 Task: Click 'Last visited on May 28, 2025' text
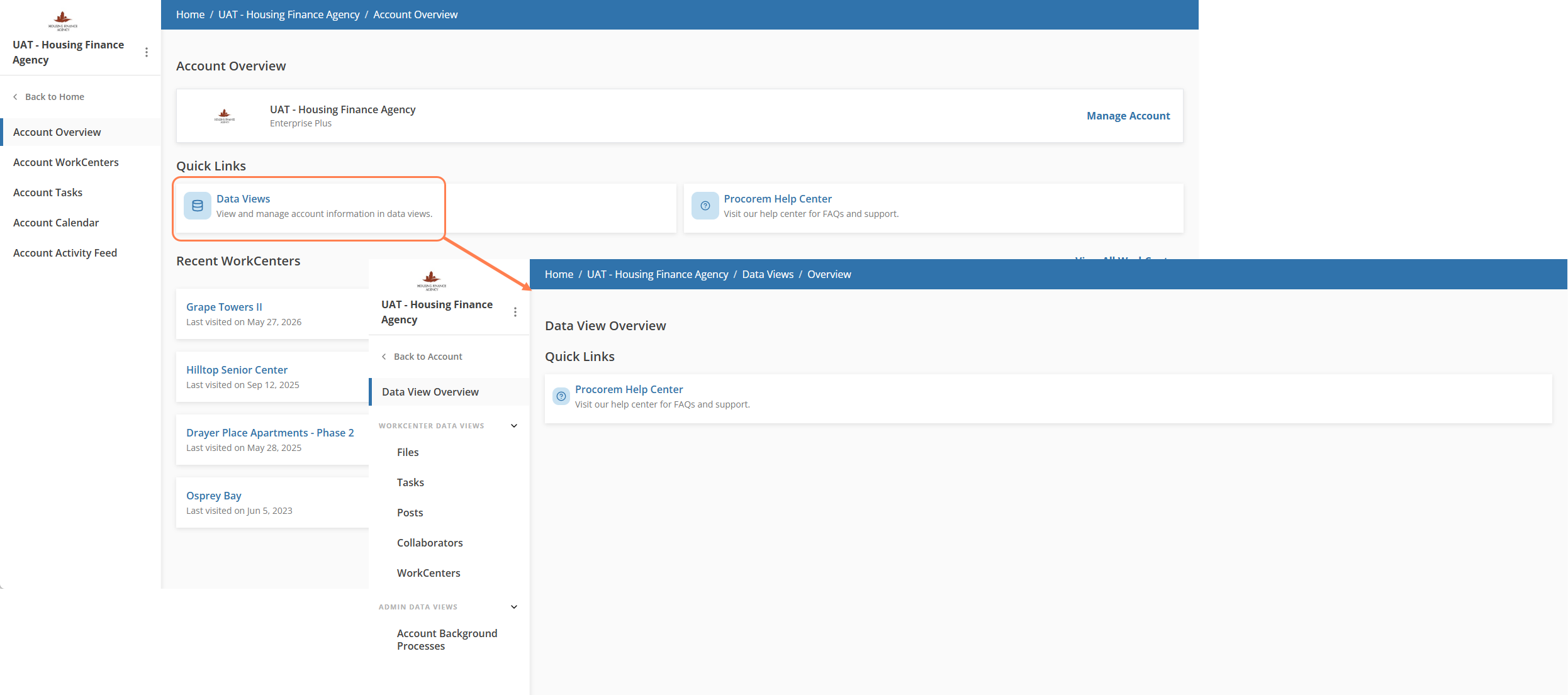[x=244, y=448]
